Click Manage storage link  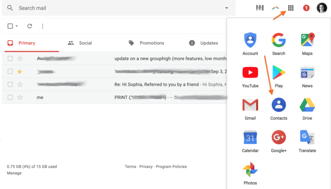tap(14, 173)
